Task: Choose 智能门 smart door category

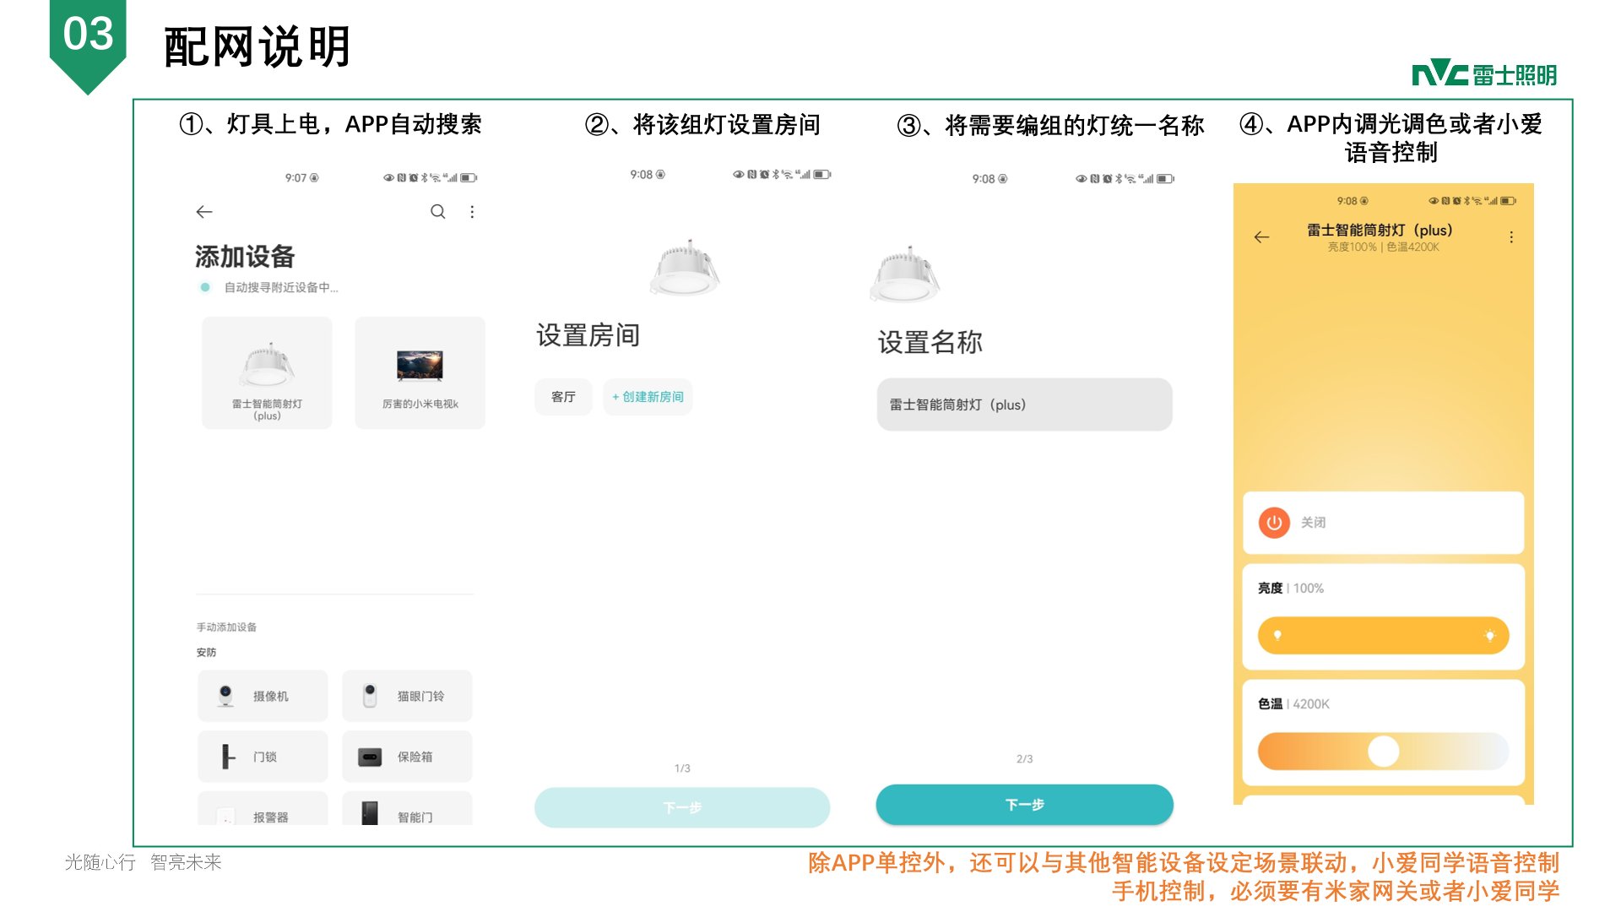Action: point(407,813)
